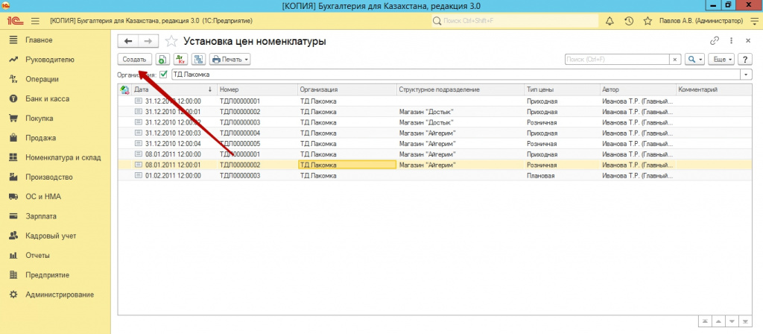The height and width of the screenshot is (334, 763).
Task: Get link to this form with chain icon
Action: point(715,41)
